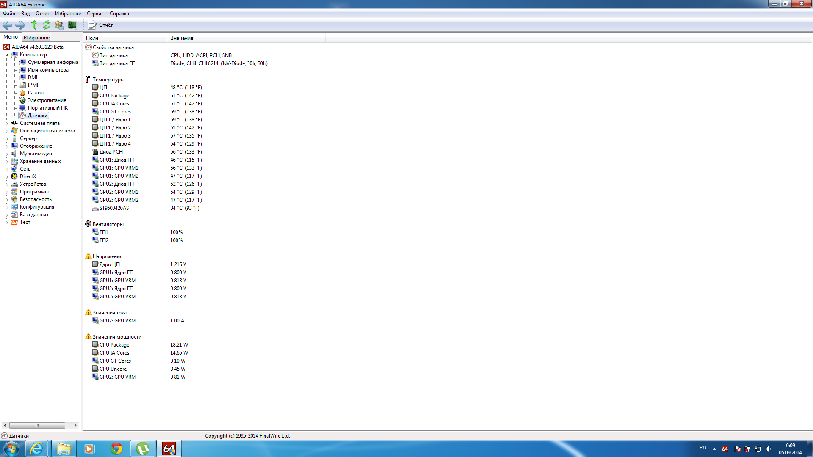Click the sidebar horizontal scrollbar thumb
Screen dimensions: 813x457
coord(37,425)
